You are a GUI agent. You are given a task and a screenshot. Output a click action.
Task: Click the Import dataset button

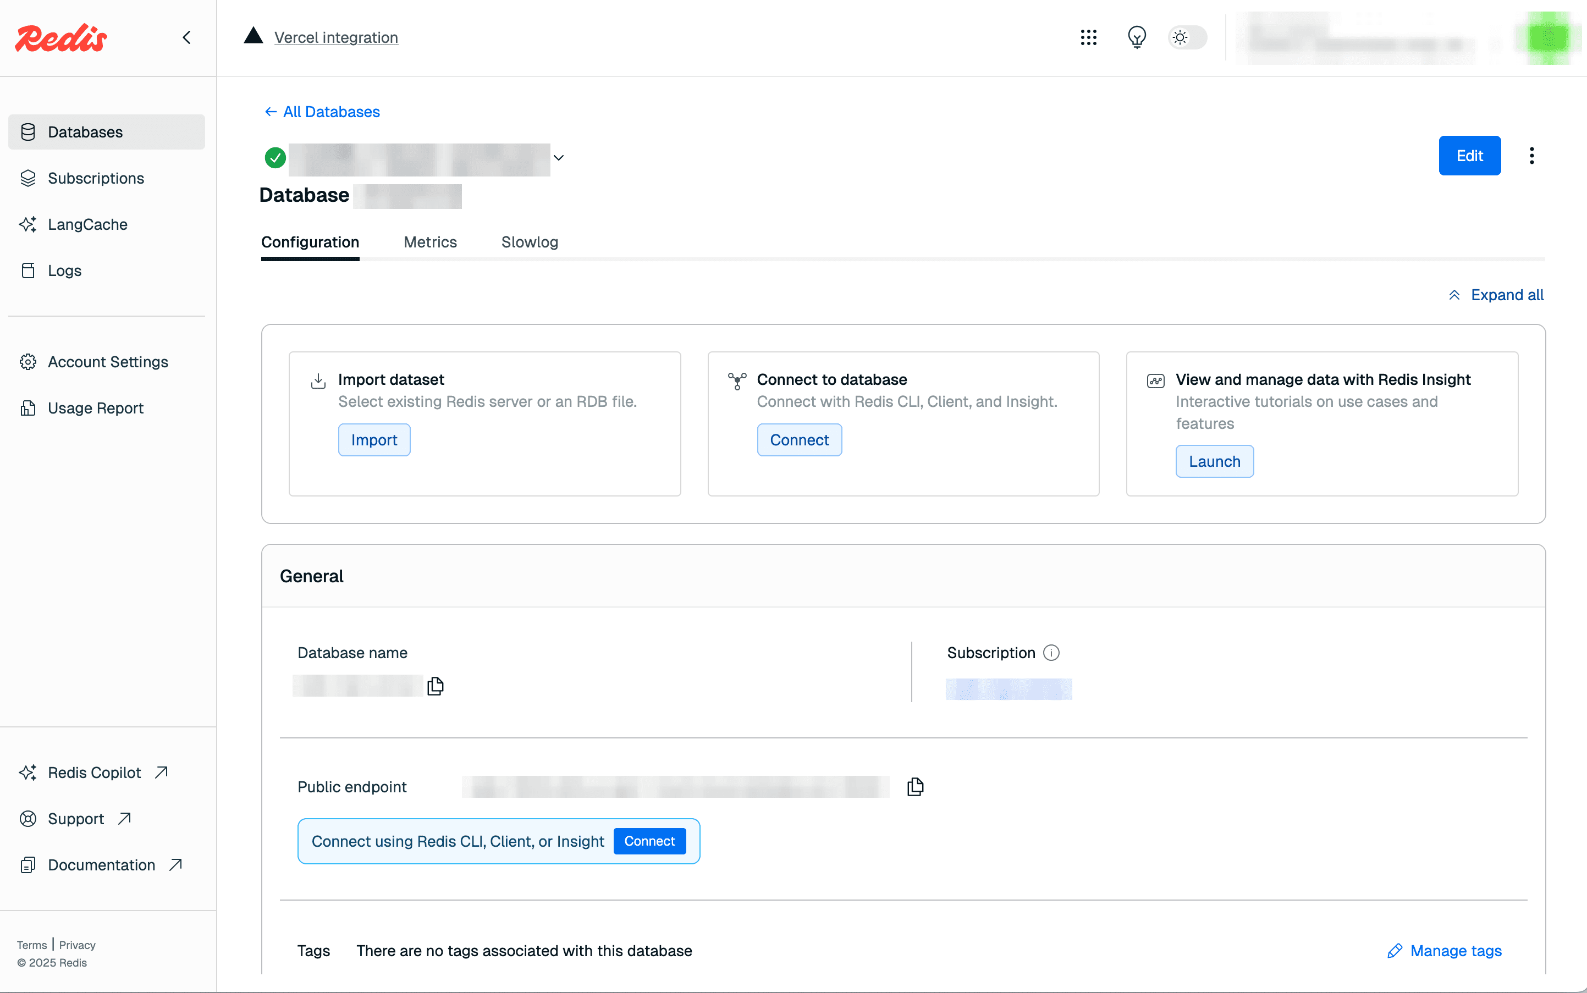374,439
